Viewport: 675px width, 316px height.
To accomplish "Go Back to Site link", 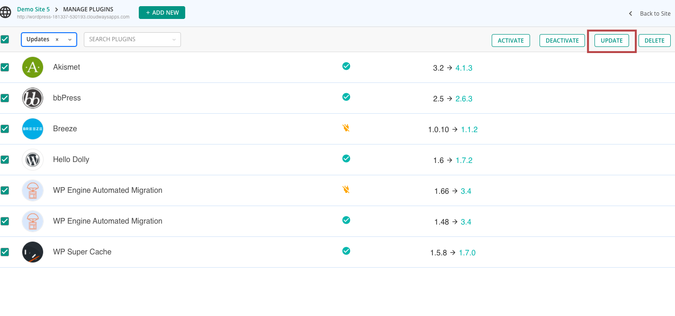I will click(655, 14).
